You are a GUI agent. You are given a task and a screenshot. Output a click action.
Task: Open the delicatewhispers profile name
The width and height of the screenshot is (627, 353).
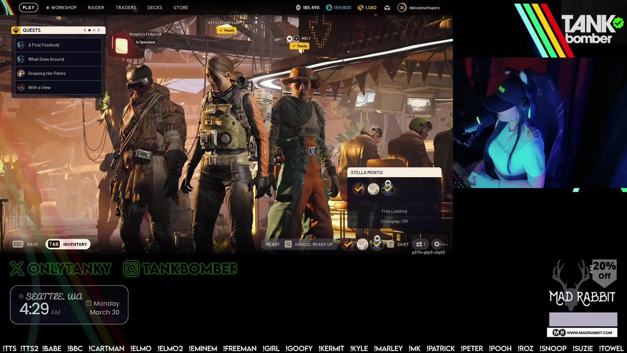424,7
